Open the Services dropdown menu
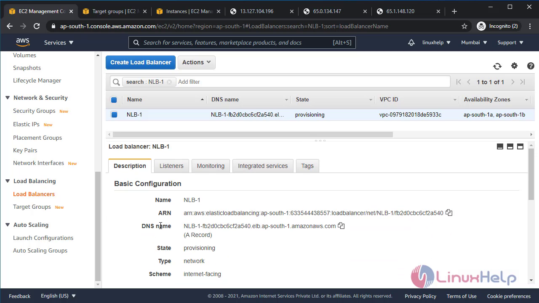The width and height of the screenshot is (539, 303). pos(59,43)
